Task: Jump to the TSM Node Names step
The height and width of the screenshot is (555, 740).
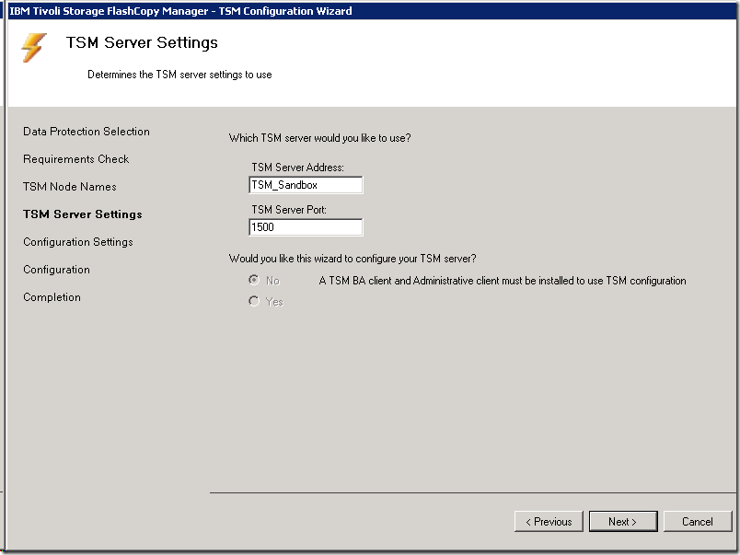Action: (x=70, y=187)
